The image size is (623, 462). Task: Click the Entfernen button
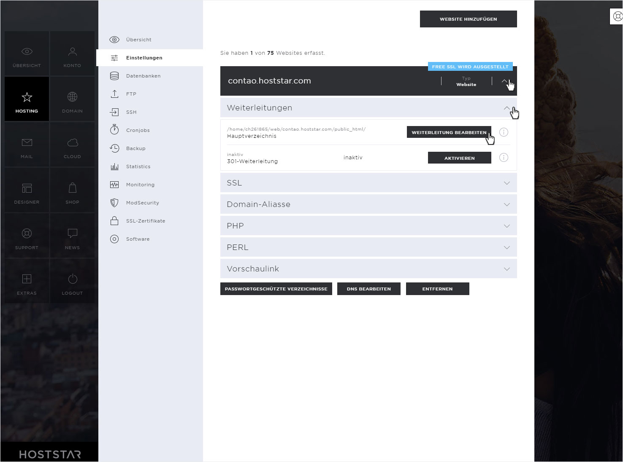438,289
